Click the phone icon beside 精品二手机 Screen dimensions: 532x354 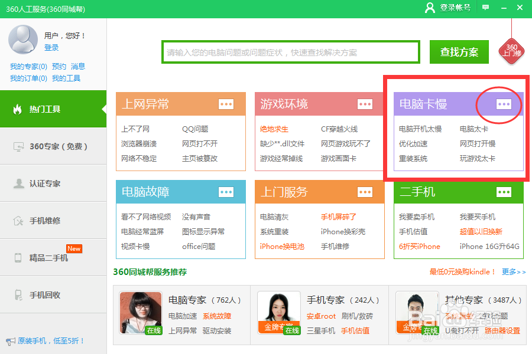point(18,258)
